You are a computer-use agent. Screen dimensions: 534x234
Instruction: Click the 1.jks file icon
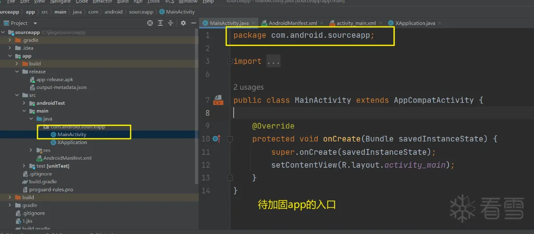[x=18, y=221]
